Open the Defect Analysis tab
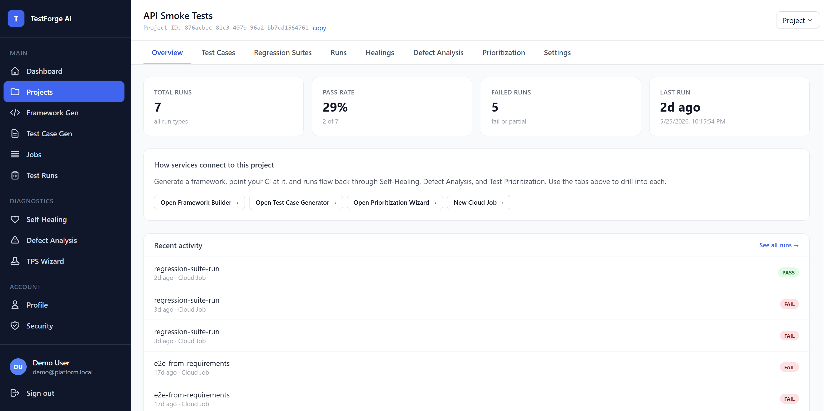The image size is (824, 411). coord(438,52)
